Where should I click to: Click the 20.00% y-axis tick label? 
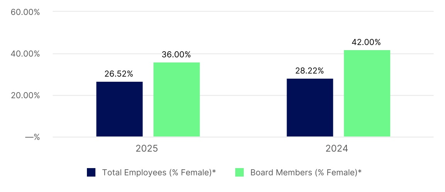pos(25,96)
